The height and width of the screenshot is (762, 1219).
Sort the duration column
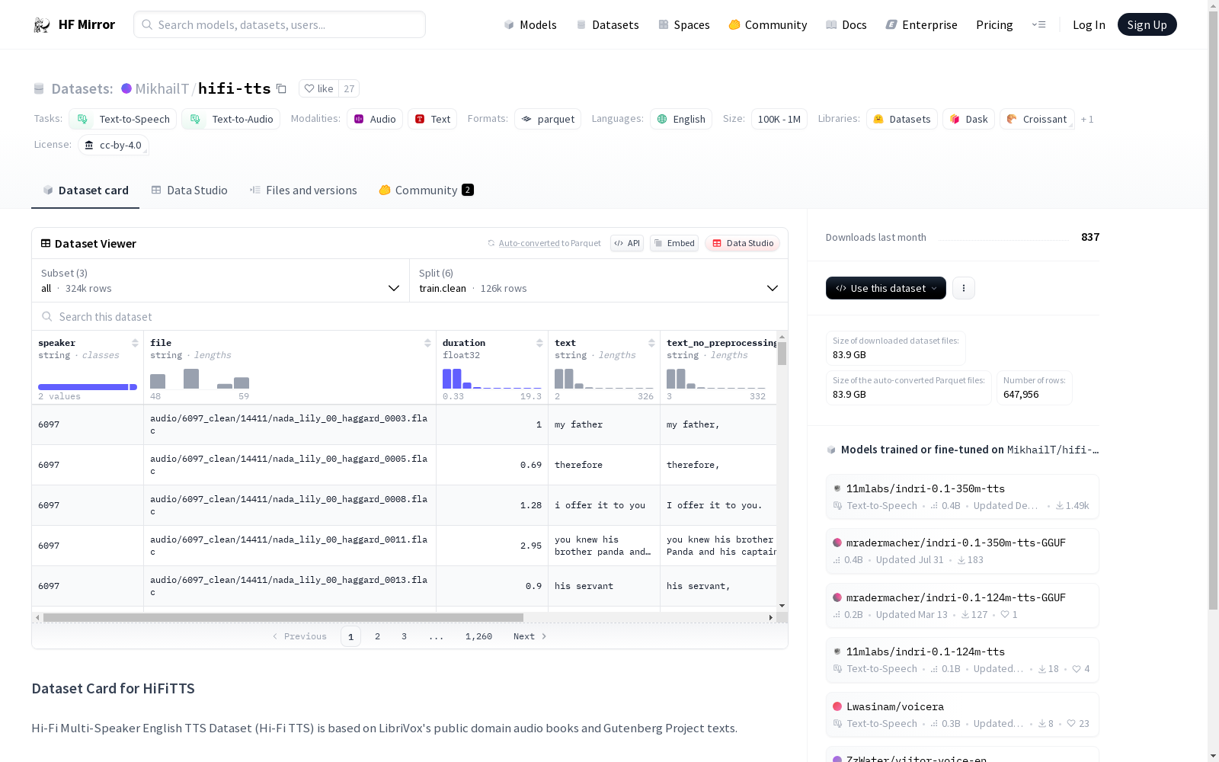[x=539, y=343]
